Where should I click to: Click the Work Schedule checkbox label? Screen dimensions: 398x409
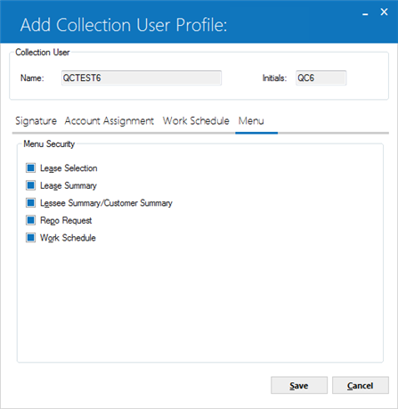(68, 238)
